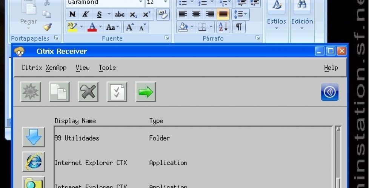Open borders dropdown arrow in Párrafo
Image resolution: width=369 pixels, height=188 pixels.
tap(211, 27)
